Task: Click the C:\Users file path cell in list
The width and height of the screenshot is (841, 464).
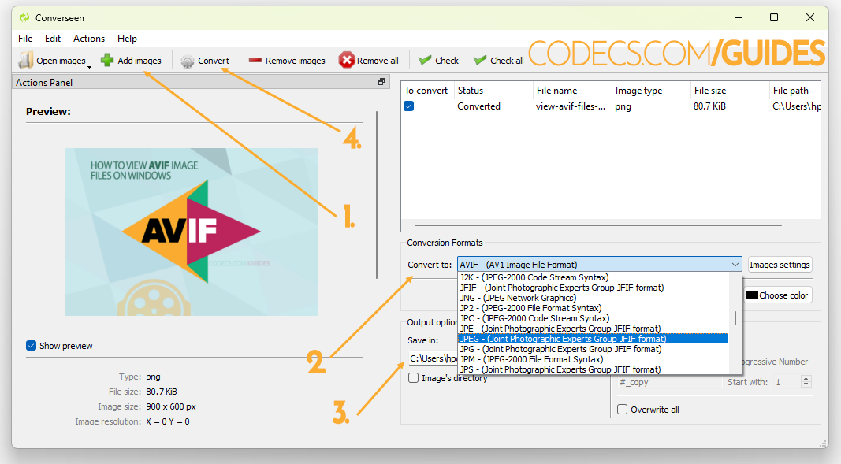Action: (x=797, y=106)
